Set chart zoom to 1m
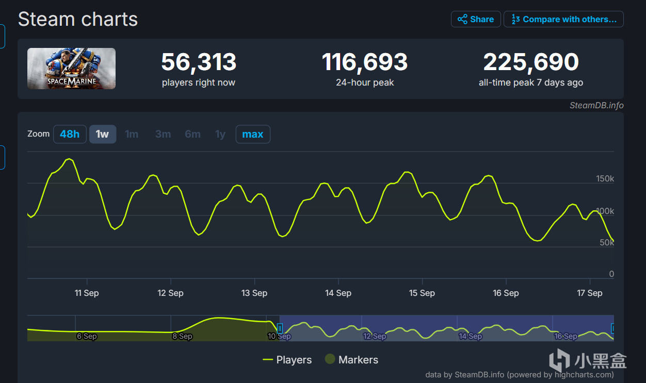Screen dimensions: 646x383 click(132, 134)
